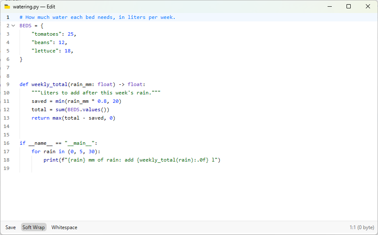378x235 pixels.
Task: Click the 0.8 multiplier on line 11
Action: coord(102,101)
